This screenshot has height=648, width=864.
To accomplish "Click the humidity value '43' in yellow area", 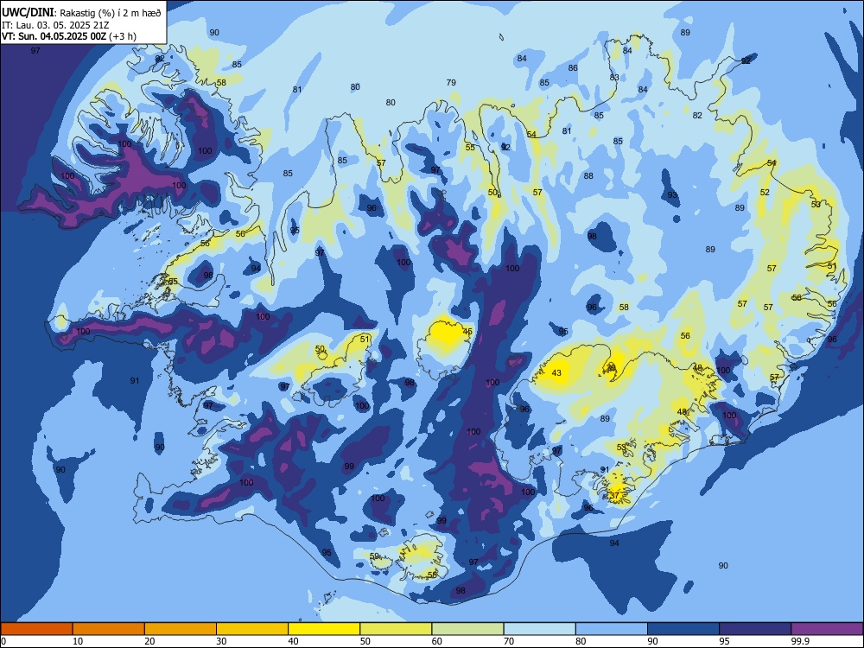I will coord(556,373).
